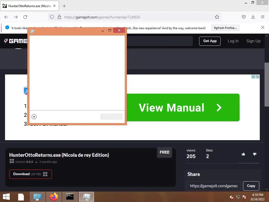Click the blank button in the dialog window
The width and height of the screenshot is (269, 202).
tap(111, 117)
